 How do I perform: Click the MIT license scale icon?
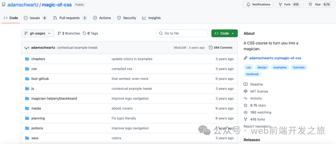pos(245,92)
